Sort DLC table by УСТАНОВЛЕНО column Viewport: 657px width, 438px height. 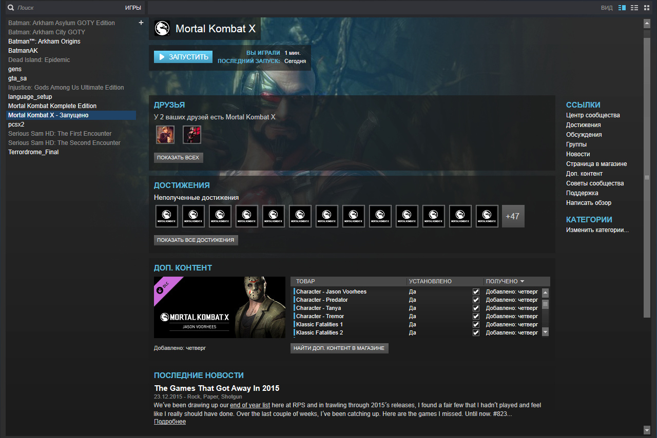click(430, 281)
